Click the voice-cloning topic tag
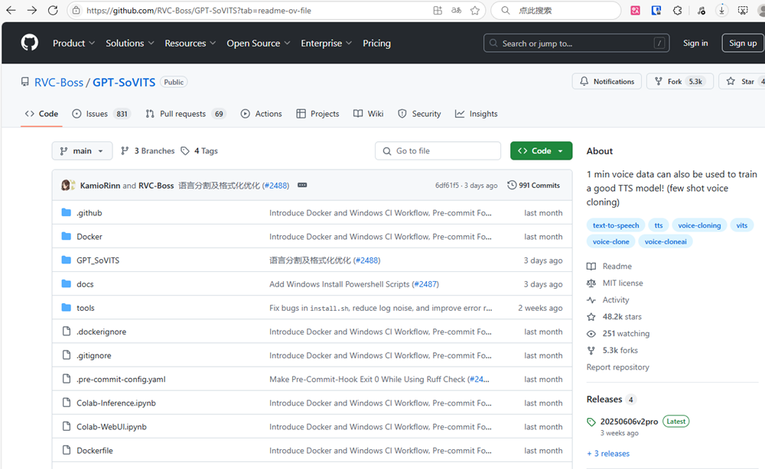The height and width of the screenshot is (469, 765). pos(699,225)
